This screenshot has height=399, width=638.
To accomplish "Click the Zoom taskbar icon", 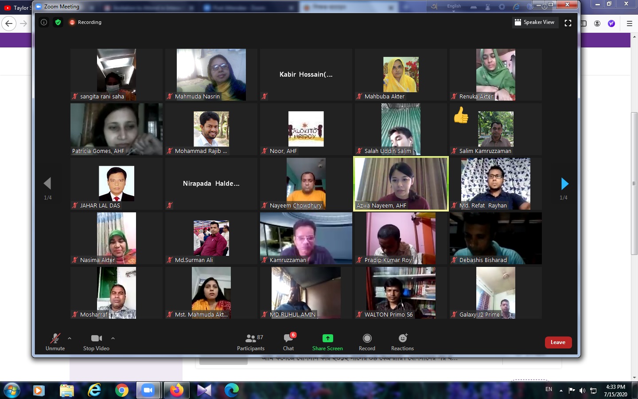I will 148,390.
